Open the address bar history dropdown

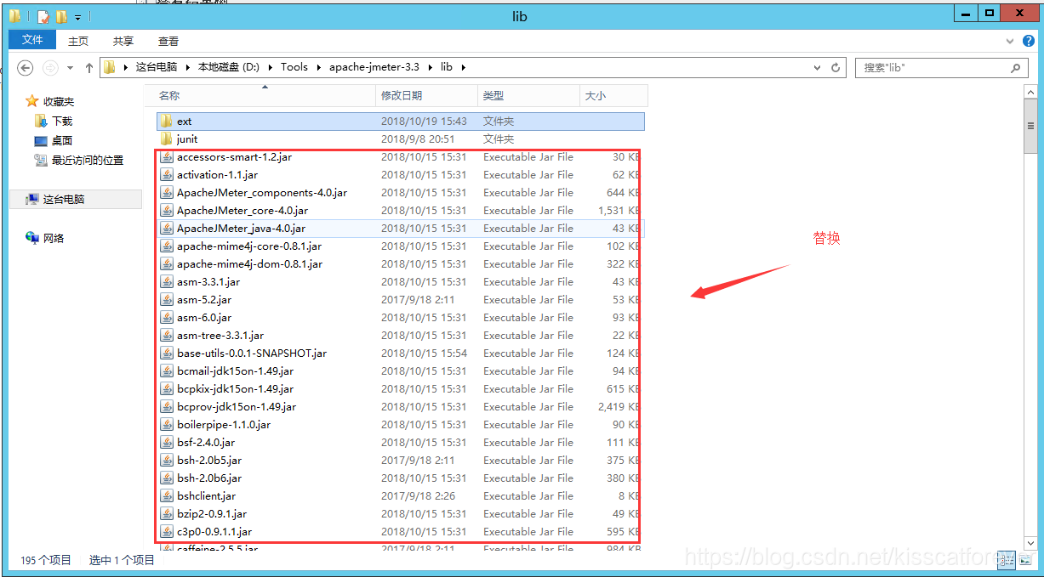pyautogui.click(x=818, y=67)
